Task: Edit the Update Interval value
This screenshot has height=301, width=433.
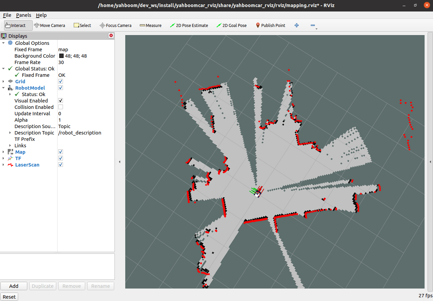Action: point(86,113)
